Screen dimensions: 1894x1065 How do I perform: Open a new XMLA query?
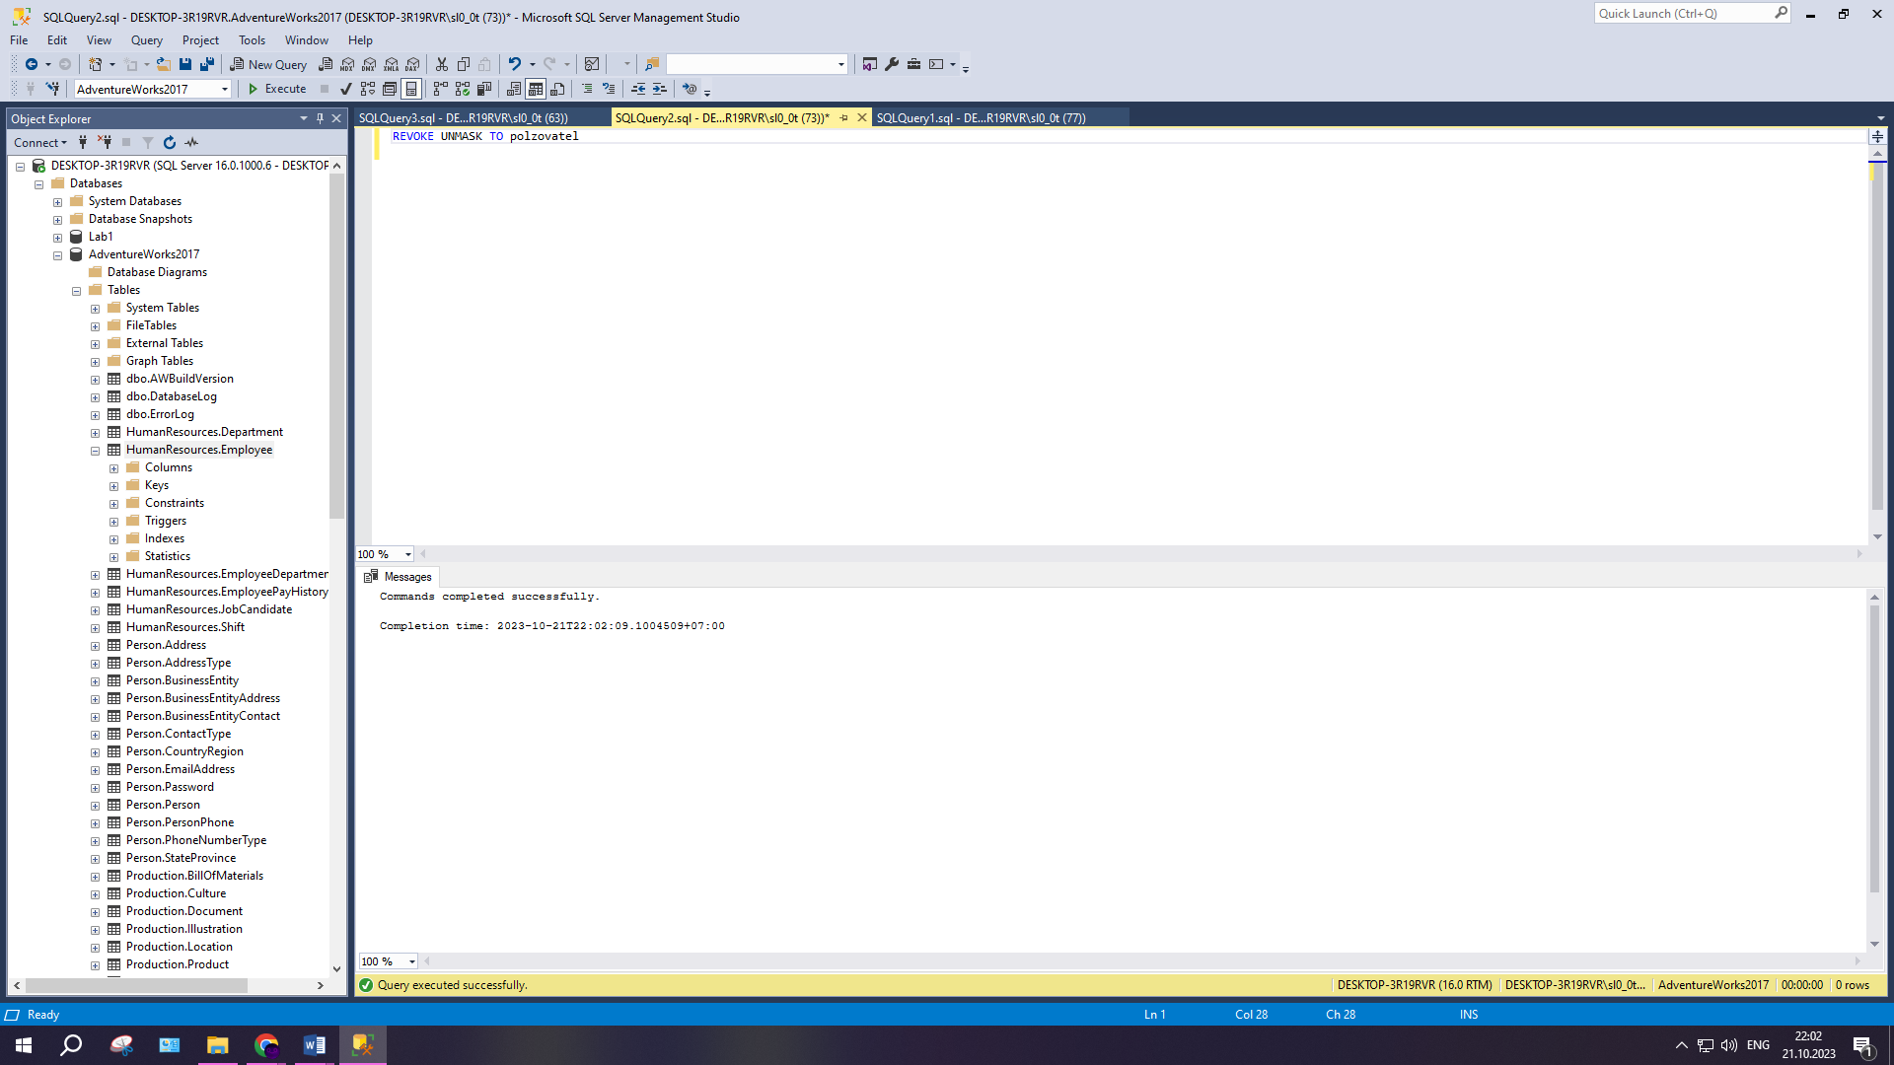[x=391, y=64]
